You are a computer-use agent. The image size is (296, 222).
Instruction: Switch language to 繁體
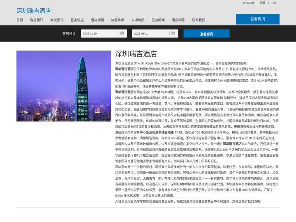point(263,3)
